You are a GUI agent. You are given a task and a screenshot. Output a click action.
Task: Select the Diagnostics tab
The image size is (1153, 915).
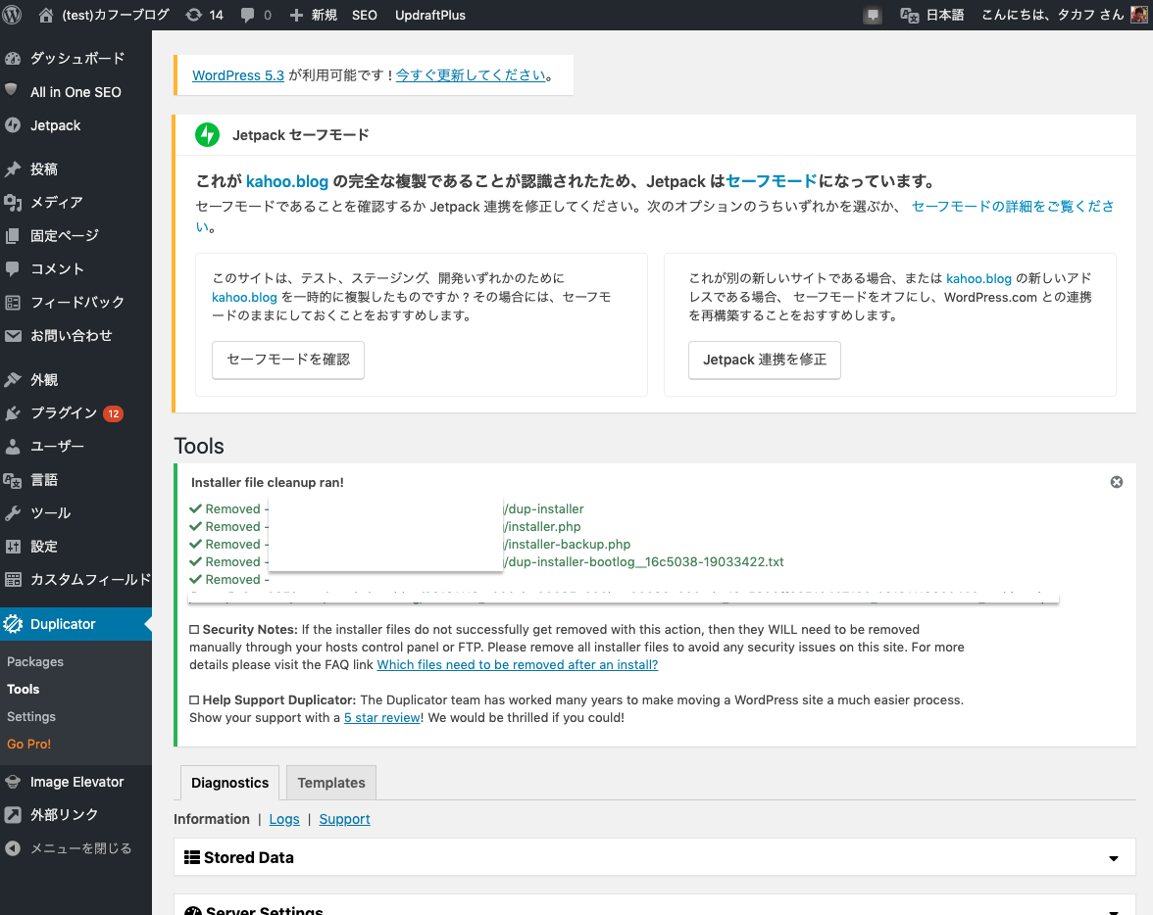click(x=229, y=783)
